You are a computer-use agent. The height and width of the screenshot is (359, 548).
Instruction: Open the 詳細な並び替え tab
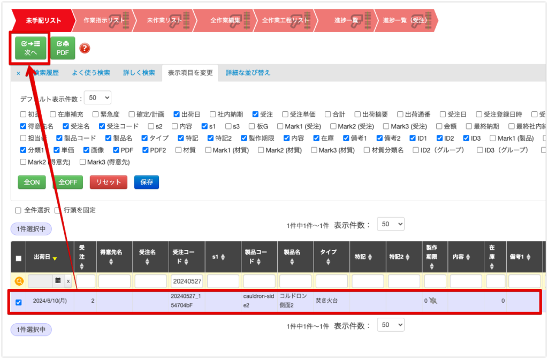(248, 73)
